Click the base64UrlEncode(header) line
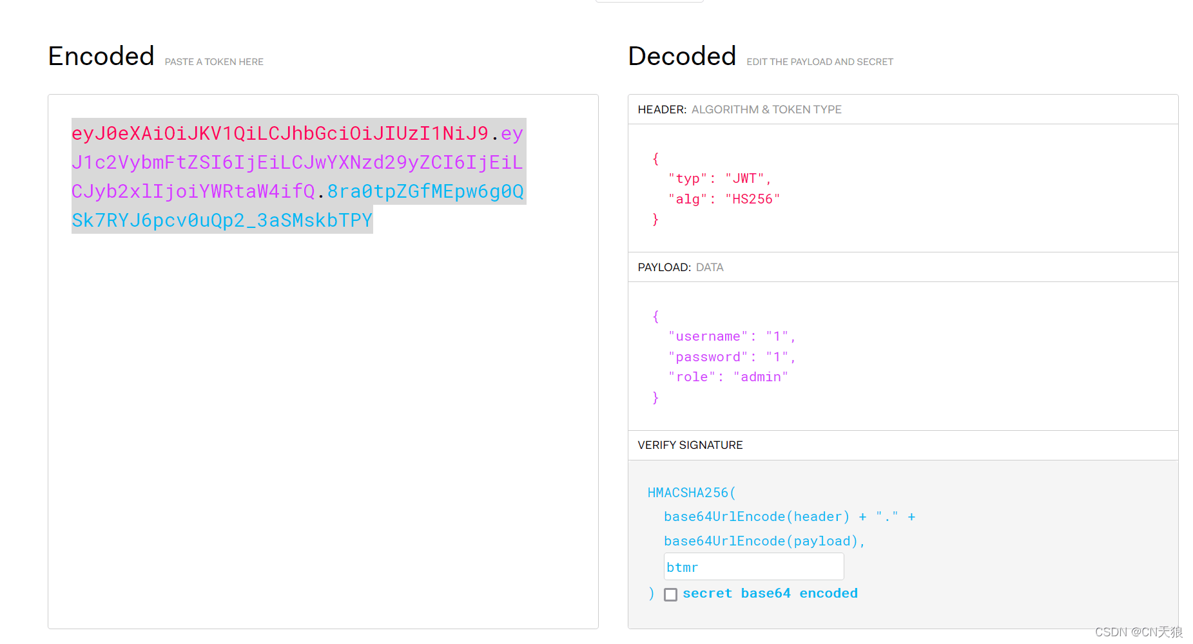 click(756, 516)
